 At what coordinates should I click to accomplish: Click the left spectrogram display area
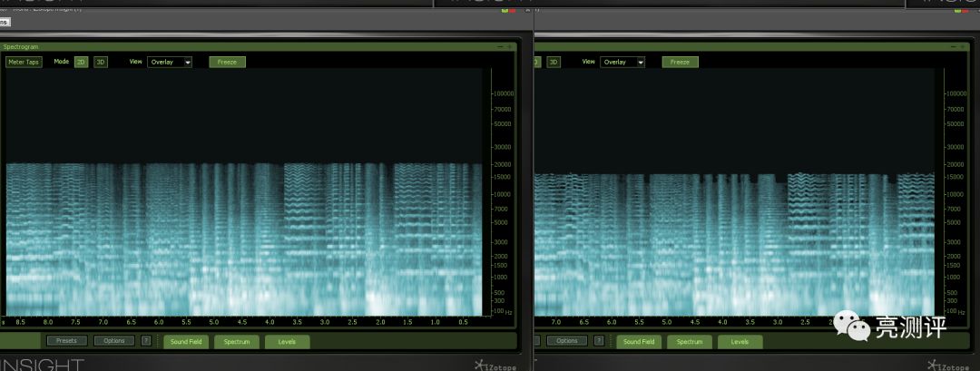(x=244, y=191)
